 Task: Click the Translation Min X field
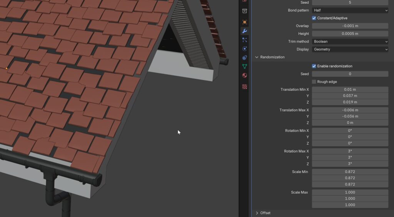(350, 89)
